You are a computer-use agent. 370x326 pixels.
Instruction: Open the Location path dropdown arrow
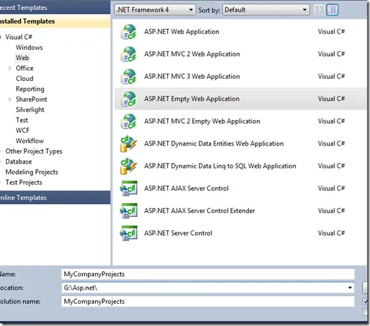point(350,288)
